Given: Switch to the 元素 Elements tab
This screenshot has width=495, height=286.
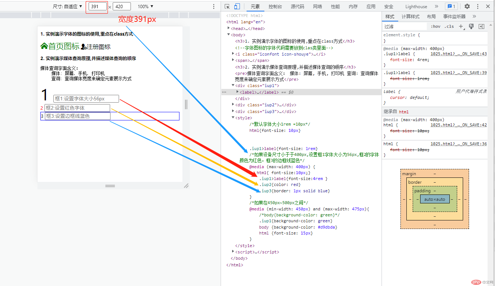Looking at the screenshot, I should click(255, 6).
